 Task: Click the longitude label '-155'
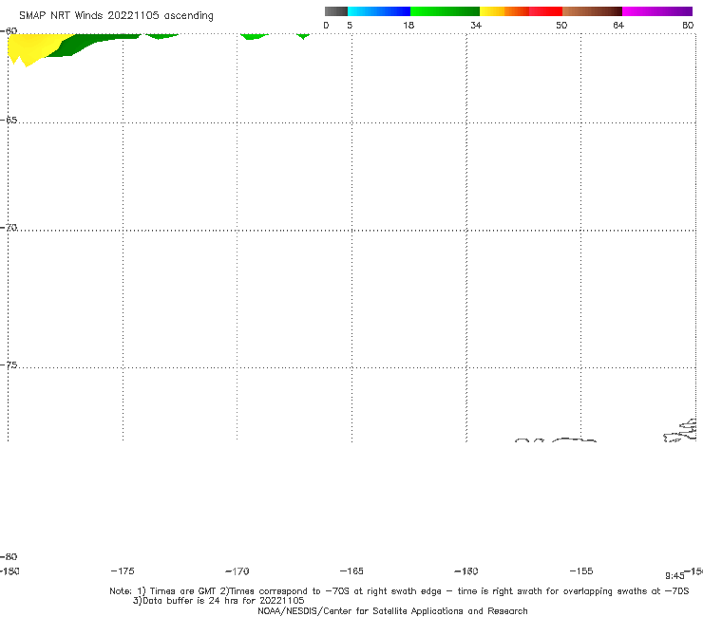[581, 570]
